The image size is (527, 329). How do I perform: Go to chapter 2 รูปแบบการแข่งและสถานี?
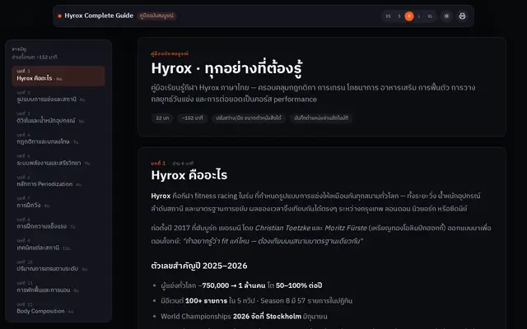[x=58, y=97]
